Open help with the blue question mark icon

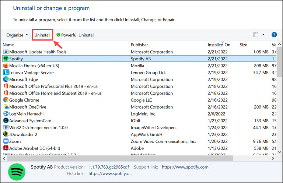(274, 35)
